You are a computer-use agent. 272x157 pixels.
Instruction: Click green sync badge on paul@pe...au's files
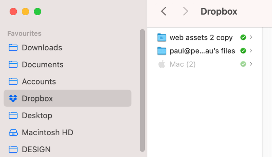243,51
